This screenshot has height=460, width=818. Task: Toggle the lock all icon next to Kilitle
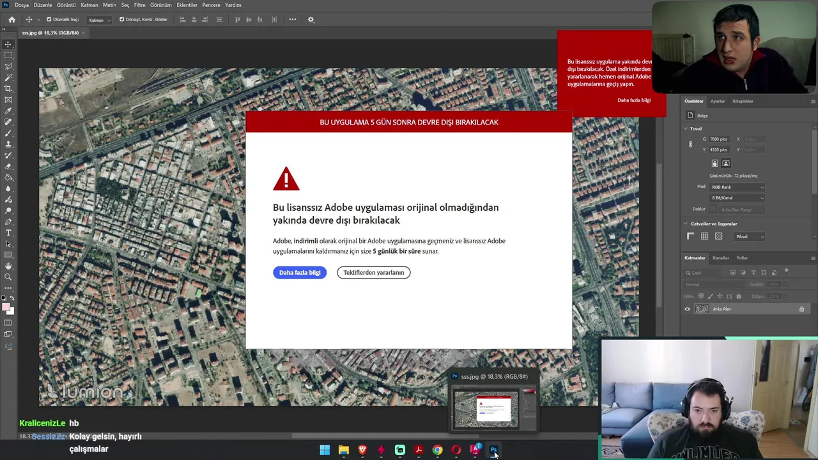(x=739, y=296)
